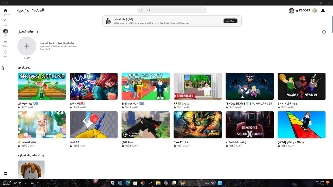The height and width of the screenshot is (187, 333).
Task: Open the [W34] Obby game thumbnail
Action: 302,125
